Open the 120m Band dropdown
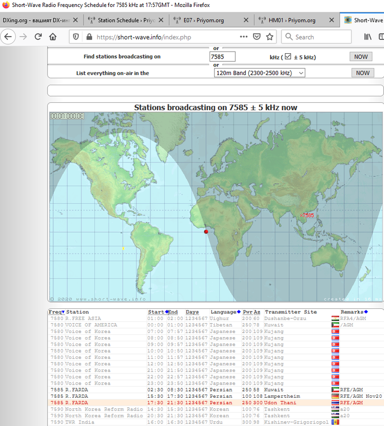The width and height of the screenshot is (384, 426). [260, 73]
